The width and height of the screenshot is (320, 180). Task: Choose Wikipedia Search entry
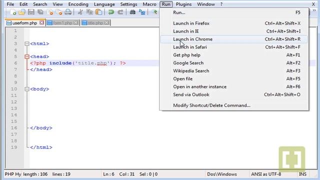234,71
